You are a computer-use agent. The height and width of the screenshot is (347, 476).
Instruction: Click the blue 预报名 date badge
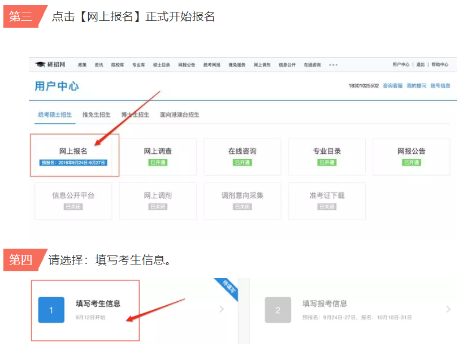tap(73, 162)
